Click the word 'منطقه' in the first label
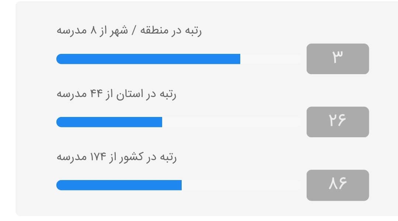 (x=154, y=30)
